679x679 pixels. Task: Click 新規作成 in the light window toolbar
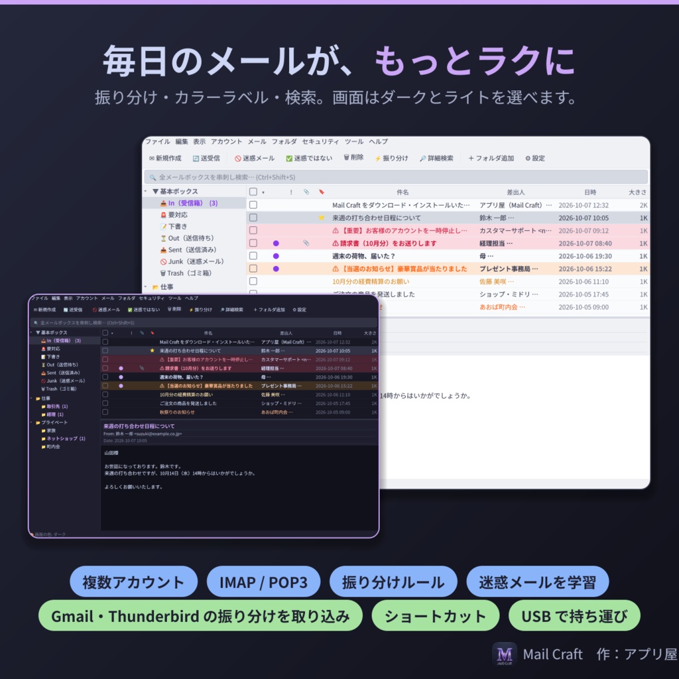tap(165, 158)
